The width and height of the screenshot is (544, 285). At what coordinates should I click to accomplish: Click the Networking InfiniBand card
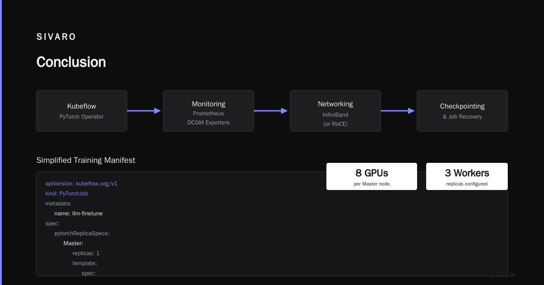(335, 111)
